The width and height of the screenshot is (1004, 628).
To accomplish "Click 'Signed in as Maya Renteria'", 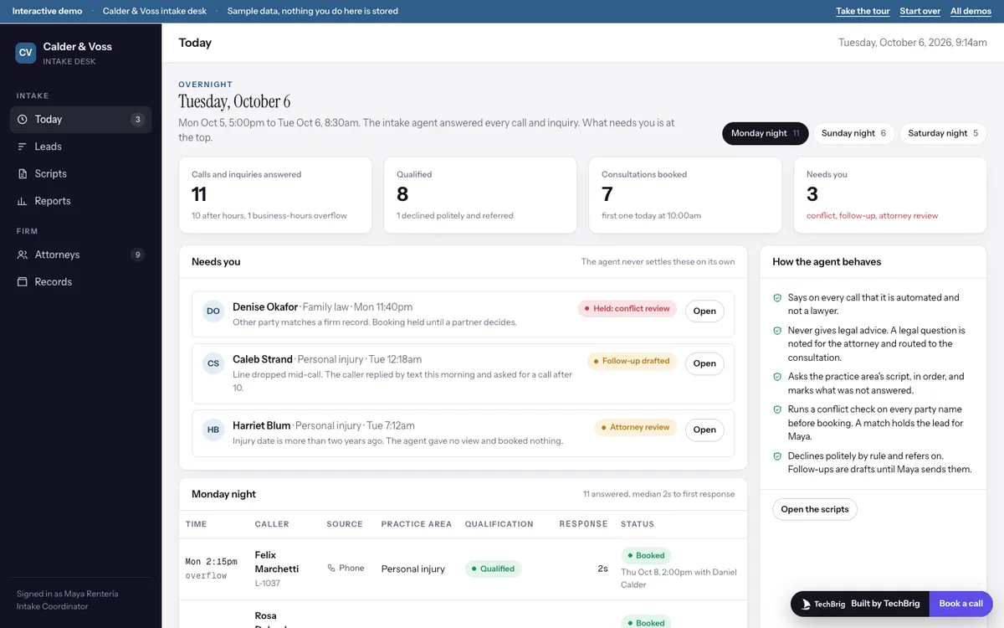I will [67, 594].
